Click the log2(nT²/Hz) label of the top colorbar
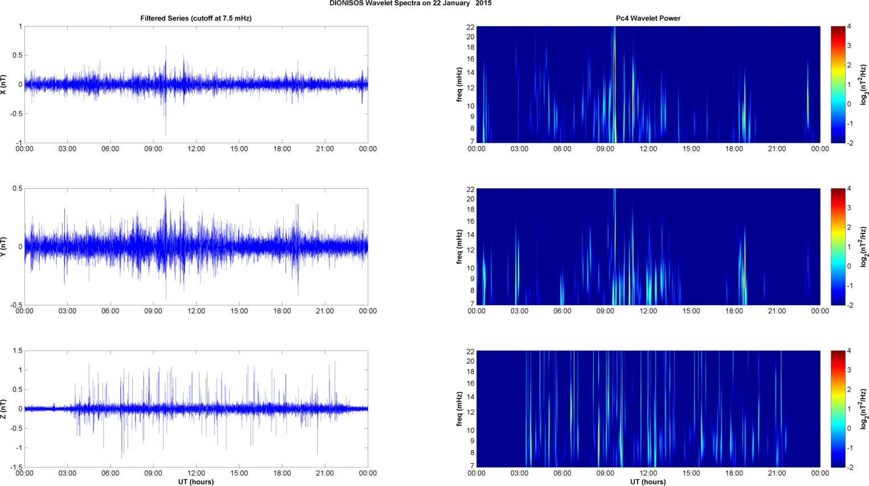The width and height of the screenshot is (869, 486). click(x=864, y=84)
